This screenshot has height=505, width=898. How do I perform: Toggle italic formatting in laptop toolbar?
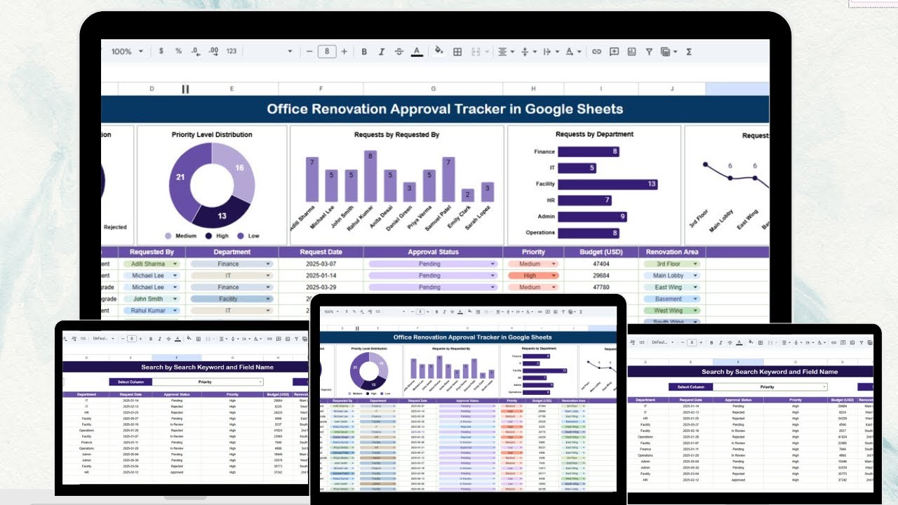point(382,51)
